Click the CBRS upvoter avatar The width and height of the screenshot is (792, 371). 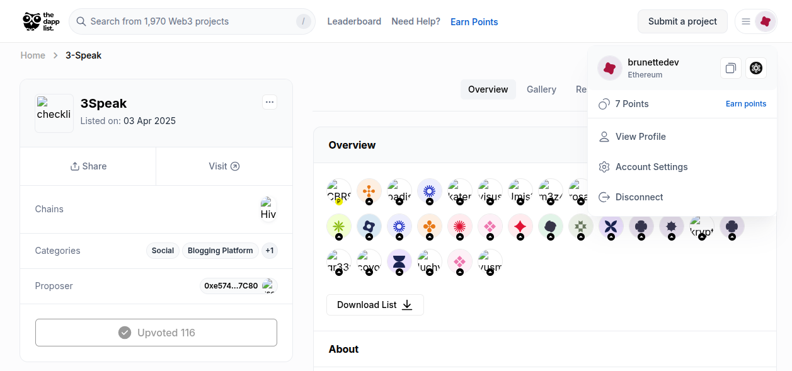click(x=339, y=191)
